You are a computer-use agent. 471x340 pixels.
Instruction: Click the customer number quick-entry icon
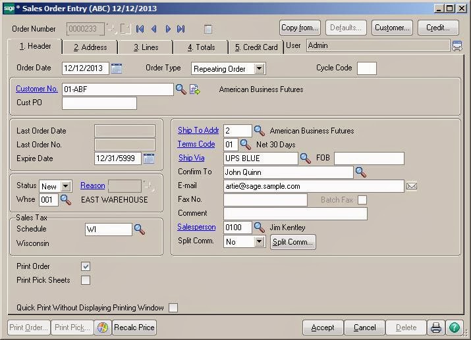194,89
